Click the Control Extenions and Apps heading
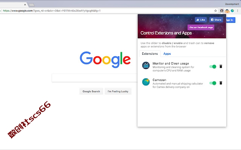Screen dimensions: 241x150 [x=166, y=33]
